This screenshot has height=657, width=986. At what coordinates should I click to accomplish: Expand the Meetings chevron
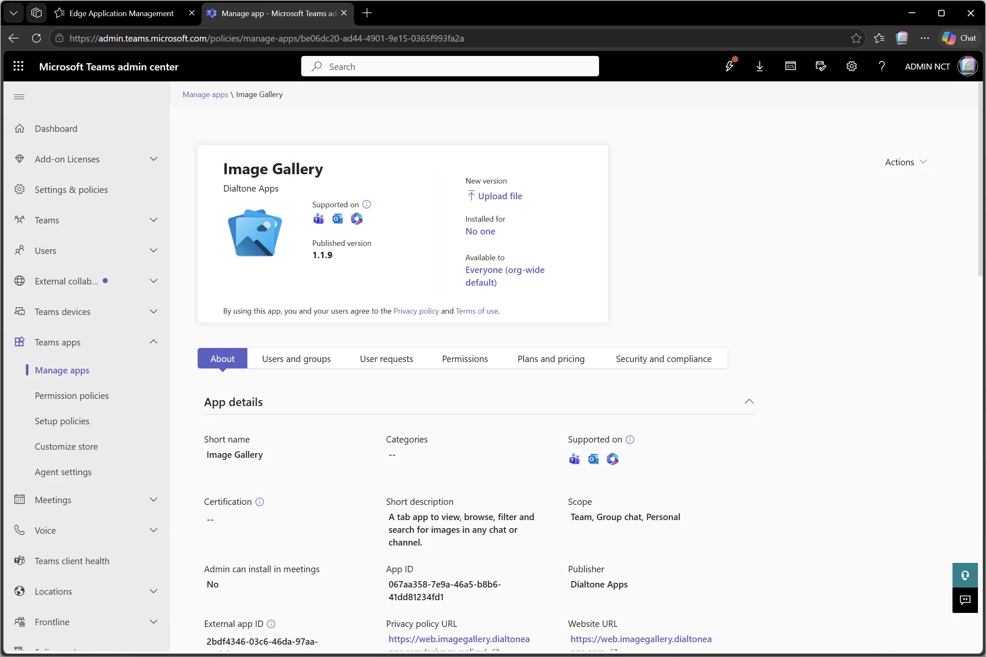pos(154,500)
